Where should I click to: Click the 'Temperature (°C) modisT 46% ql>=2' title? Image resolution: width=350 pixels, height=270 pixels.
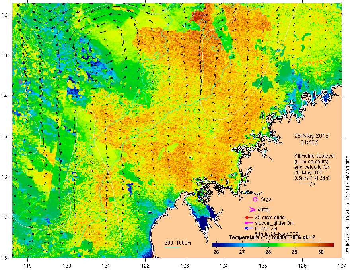click(x=272, y=237)
